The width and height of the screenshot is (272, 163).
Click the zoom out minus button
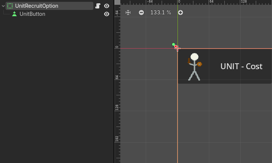click(141, 13)
